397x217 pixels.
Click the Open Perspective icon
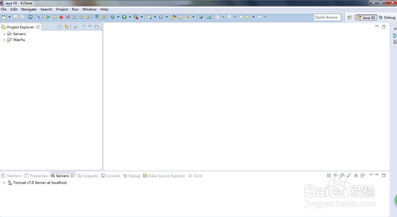coord(349,17)
